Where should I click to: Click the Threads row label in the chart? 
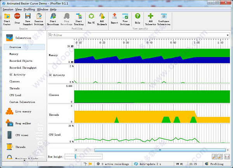[x=54, y=115]
